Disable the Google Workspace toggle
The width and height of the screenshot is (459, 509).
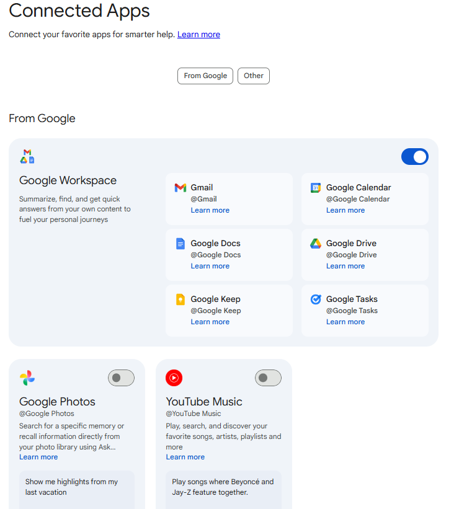[415, 156]
